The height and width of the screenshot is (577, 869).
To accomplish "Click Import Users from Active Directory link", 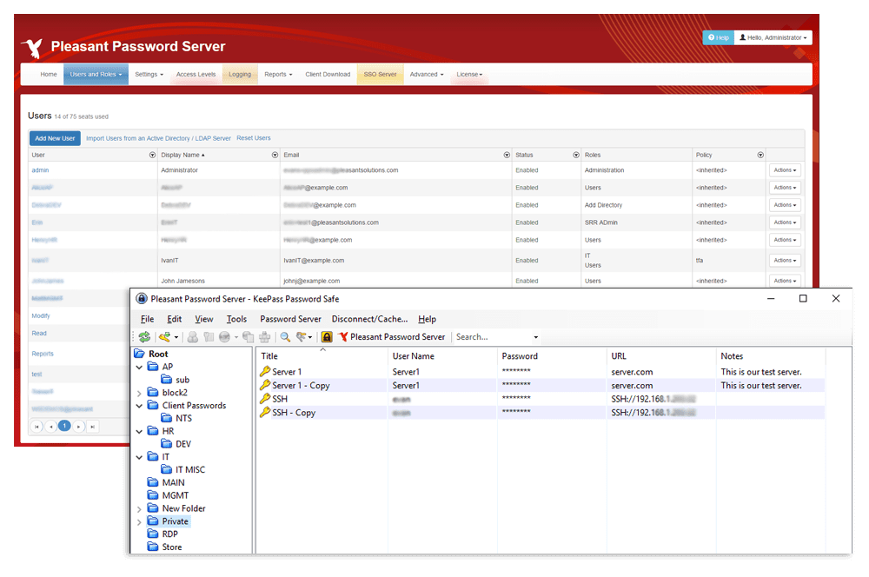I will (x=158, y=138).
